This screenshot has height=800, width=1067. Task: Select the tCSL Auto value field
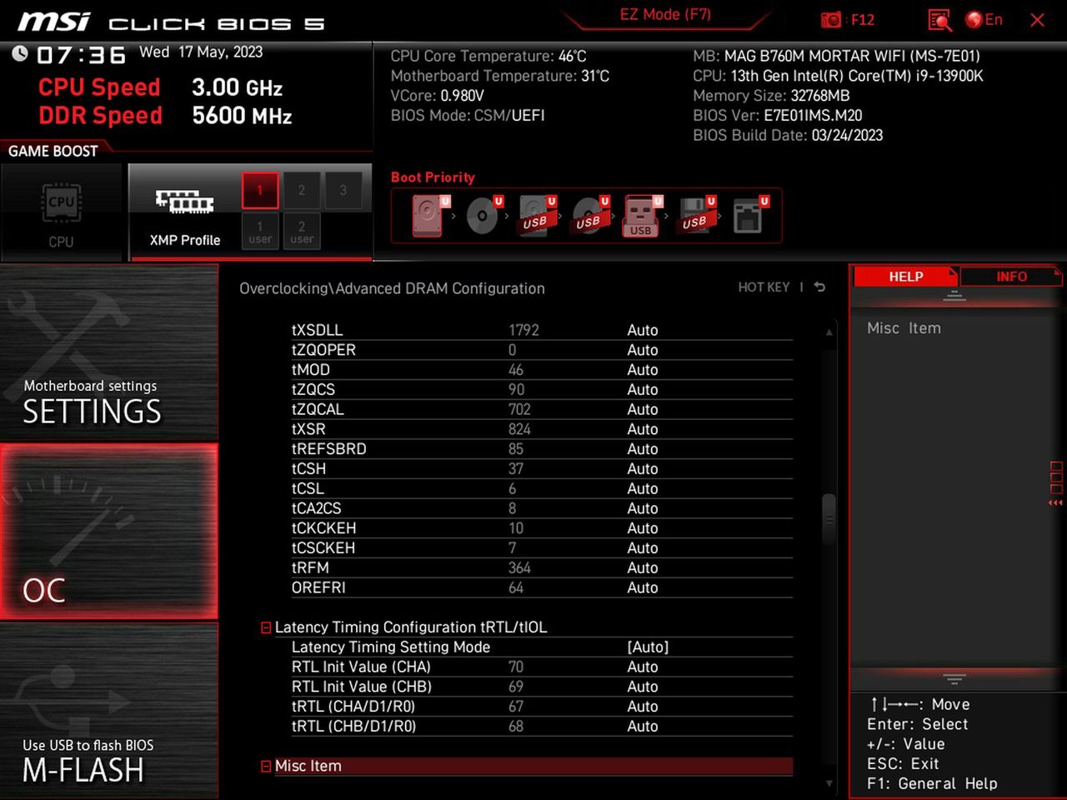[x=643, y=489]
